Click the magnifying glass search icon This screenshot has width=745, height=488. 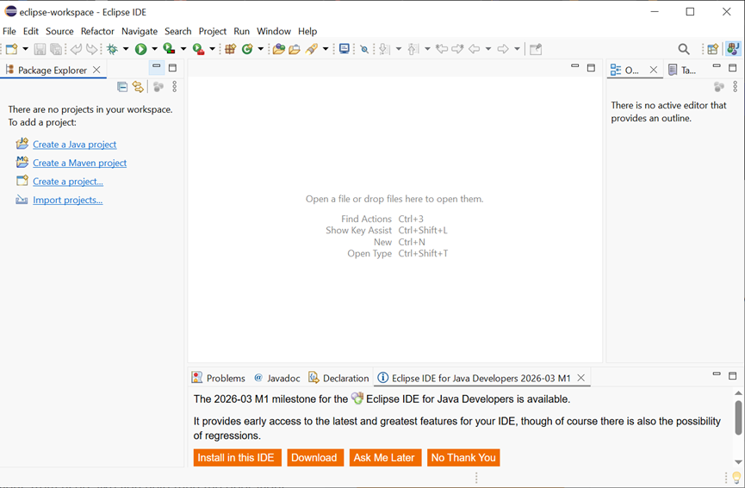click(x=684, y=49)
